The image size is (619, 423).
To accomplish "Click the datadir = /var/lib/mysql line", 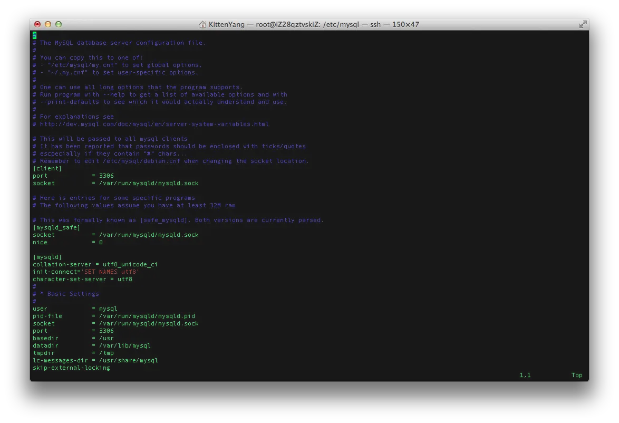I will pyautogui.click(x=92, y=346).
